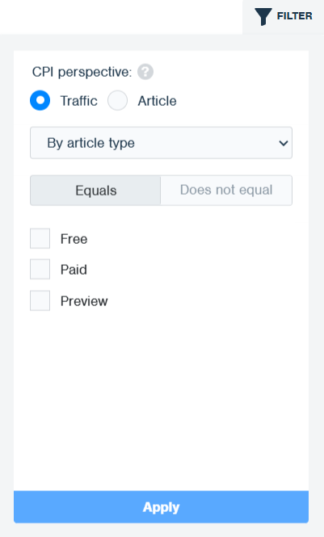Click the "Article" option label text
Viewport: 324px width, 537px height.
158,101
